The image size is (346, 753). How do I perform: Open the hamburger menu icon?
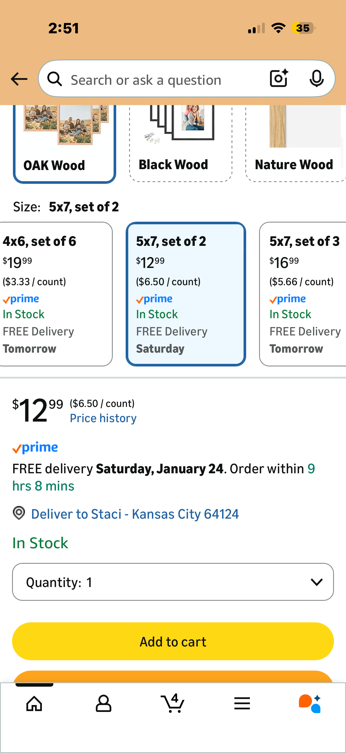click(242, 704)
